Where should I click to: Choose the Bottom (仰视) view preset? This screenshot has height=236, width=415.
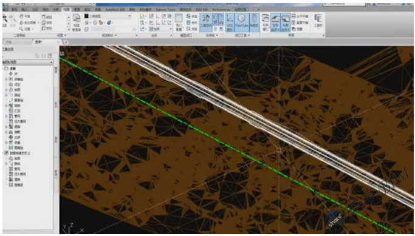pyautogui.click(x=47, y=22)
